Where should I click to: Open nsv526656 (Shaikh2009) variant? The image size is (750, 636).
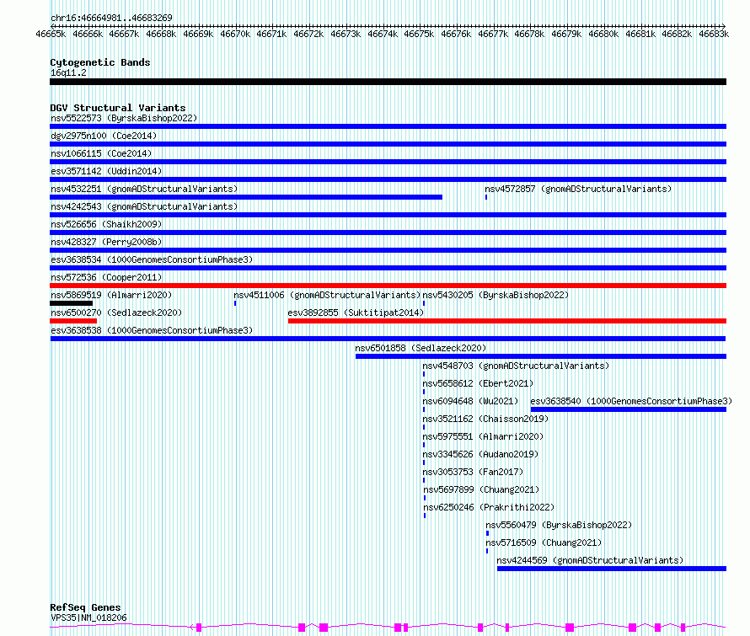click(106, 224)
